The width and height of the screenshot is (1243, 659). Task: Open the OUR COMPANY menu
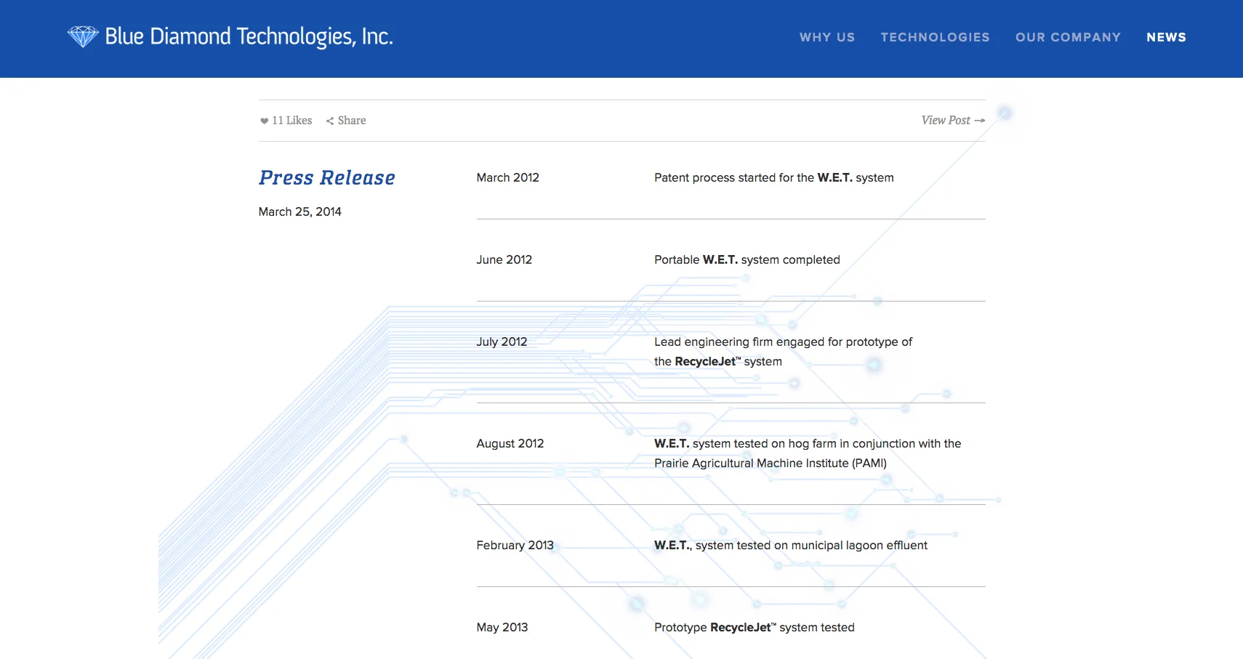click(1068, 37)
